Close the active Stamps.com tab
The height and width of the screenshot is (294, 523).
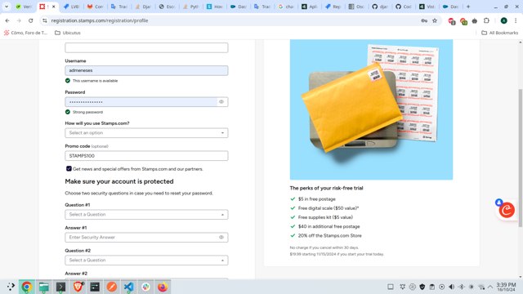pos(53,7)
